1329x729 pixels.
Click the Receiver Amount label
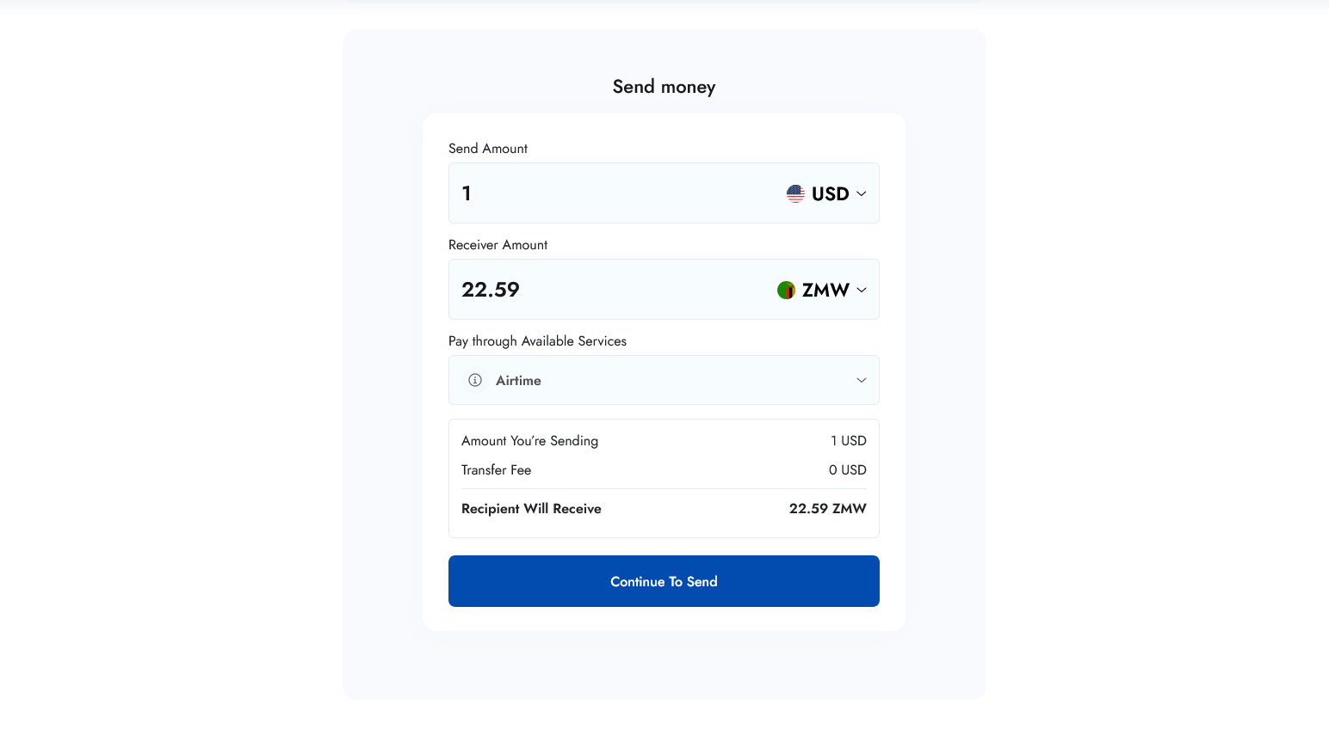point(498,245)
